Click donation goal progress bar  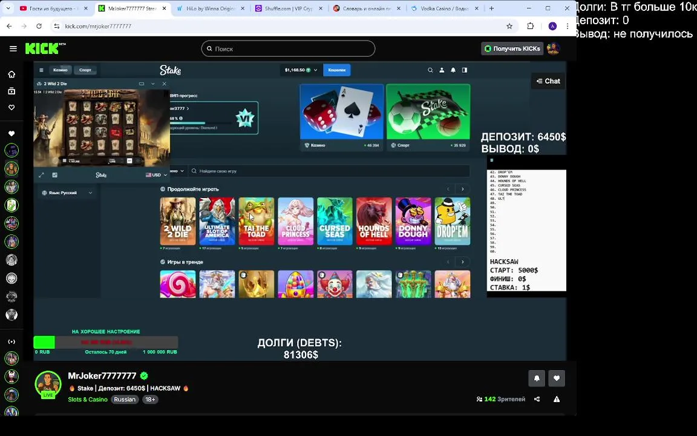(x=106, y=342)
